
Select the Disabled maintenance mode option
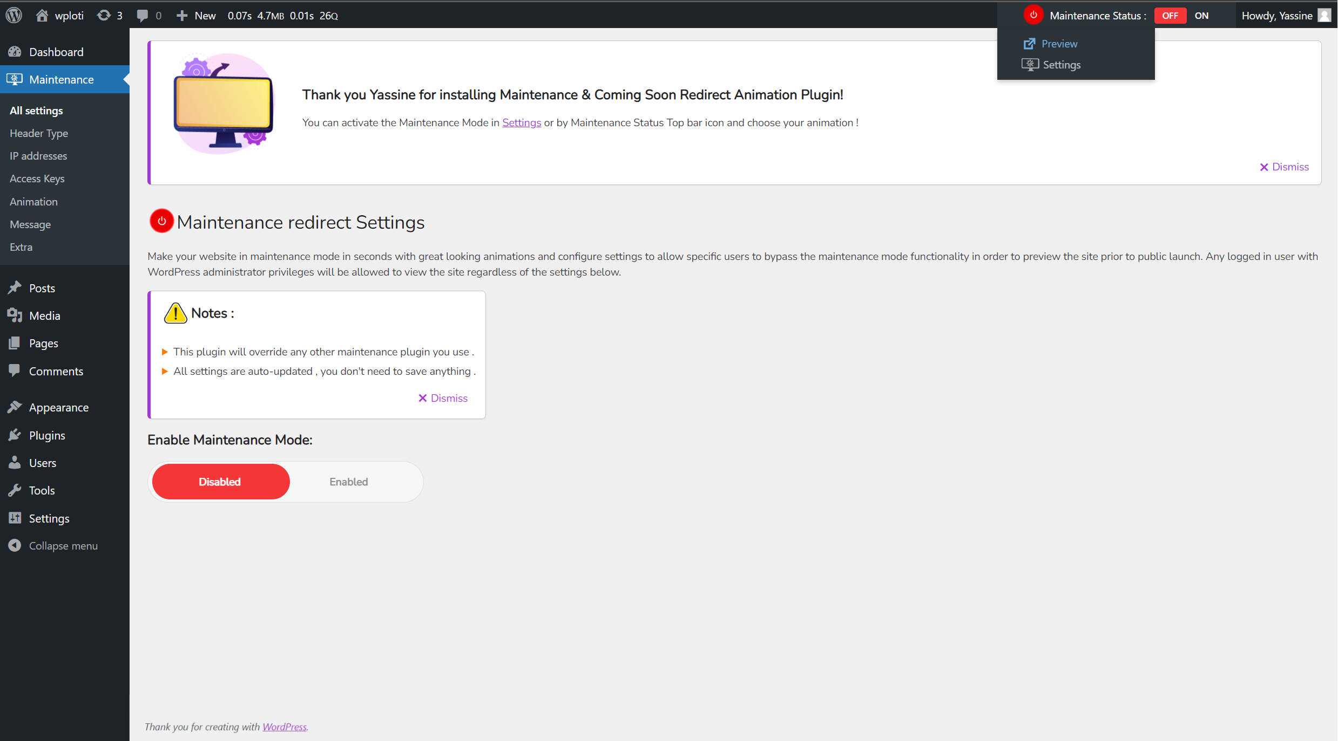pos(220,482)
